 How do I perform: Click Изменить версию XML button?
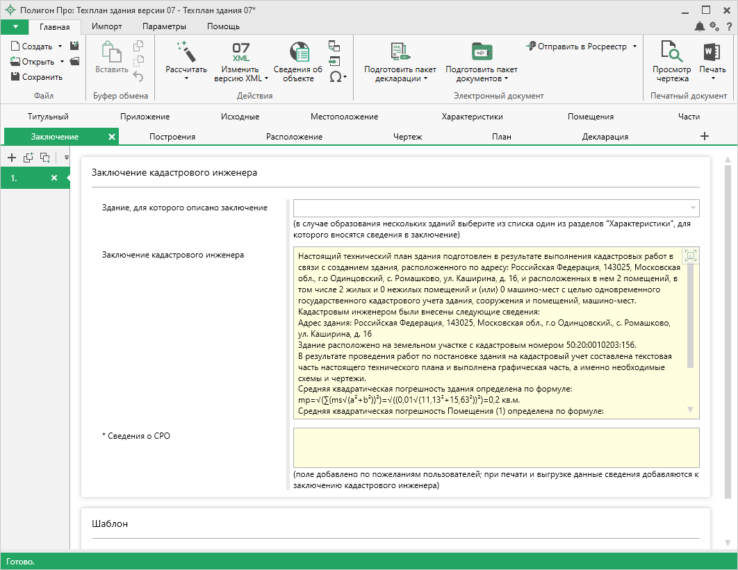pyautogui.click(x=240, y=62)
